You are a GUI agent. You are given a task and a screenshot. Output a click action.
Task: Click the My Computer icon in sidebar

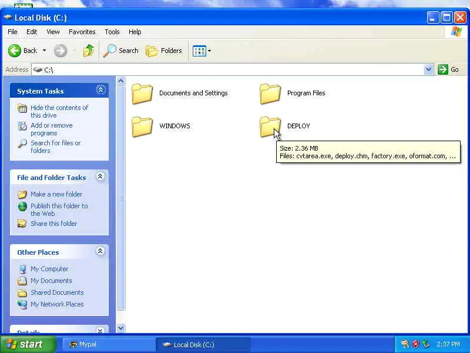22,269
